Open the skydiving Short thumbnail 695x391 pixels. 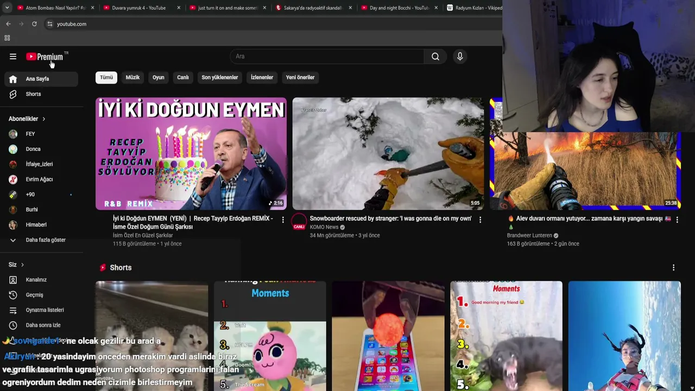[624, 336]
